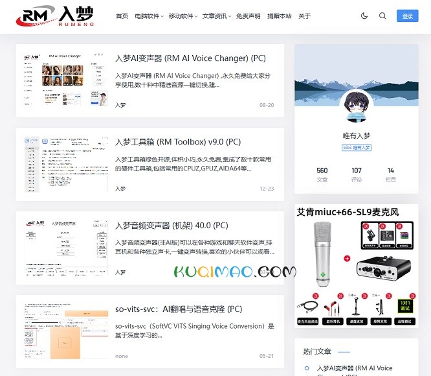The height and width of the screenshot is (376, 431).
Task: Click the 入梦音频变声器 excerpt text
Action: (195, 247)
